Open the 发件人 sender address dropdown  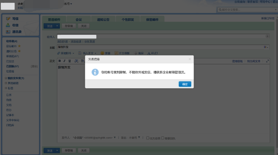click(x=115, y=138)
